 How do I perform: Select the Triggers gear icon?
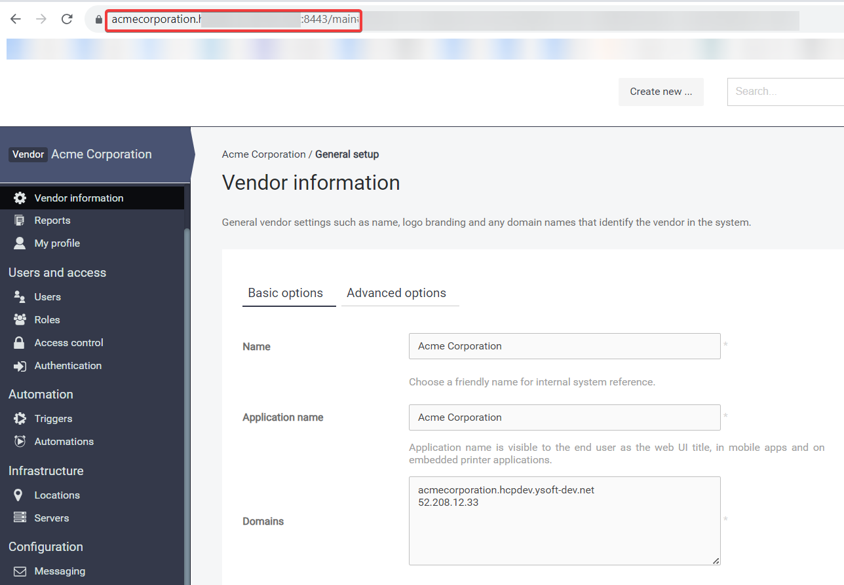20,419
